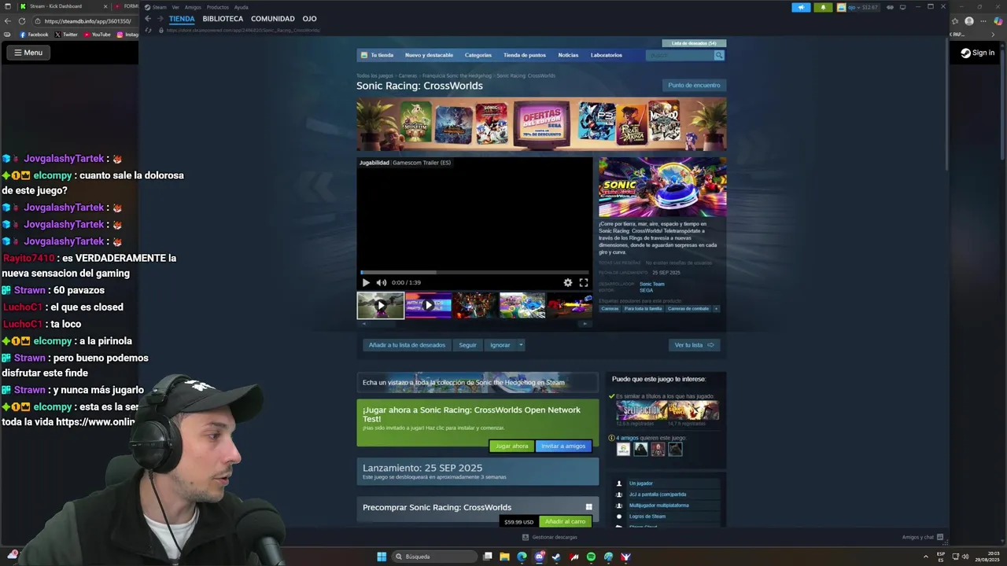Select Para toda la familia tag

pyautogui.click(x=644, y=309)
